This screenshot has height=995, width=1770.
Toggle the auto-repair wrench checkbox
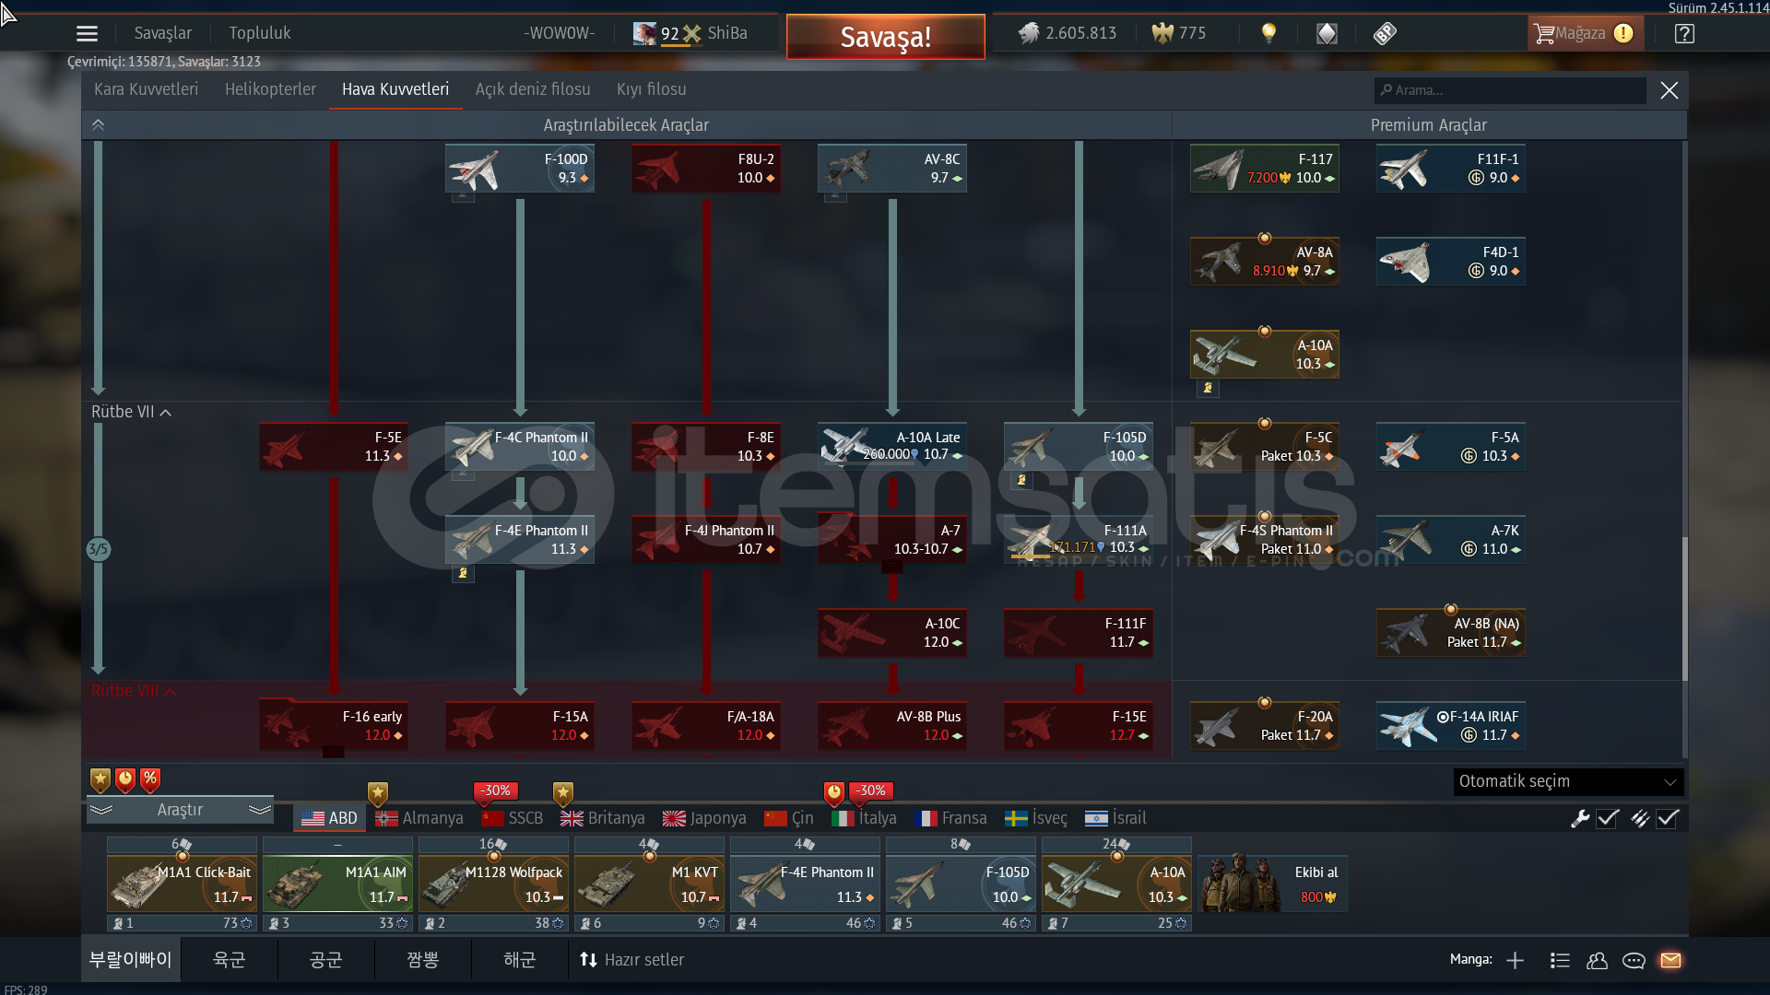click(x=1608, y=818)
